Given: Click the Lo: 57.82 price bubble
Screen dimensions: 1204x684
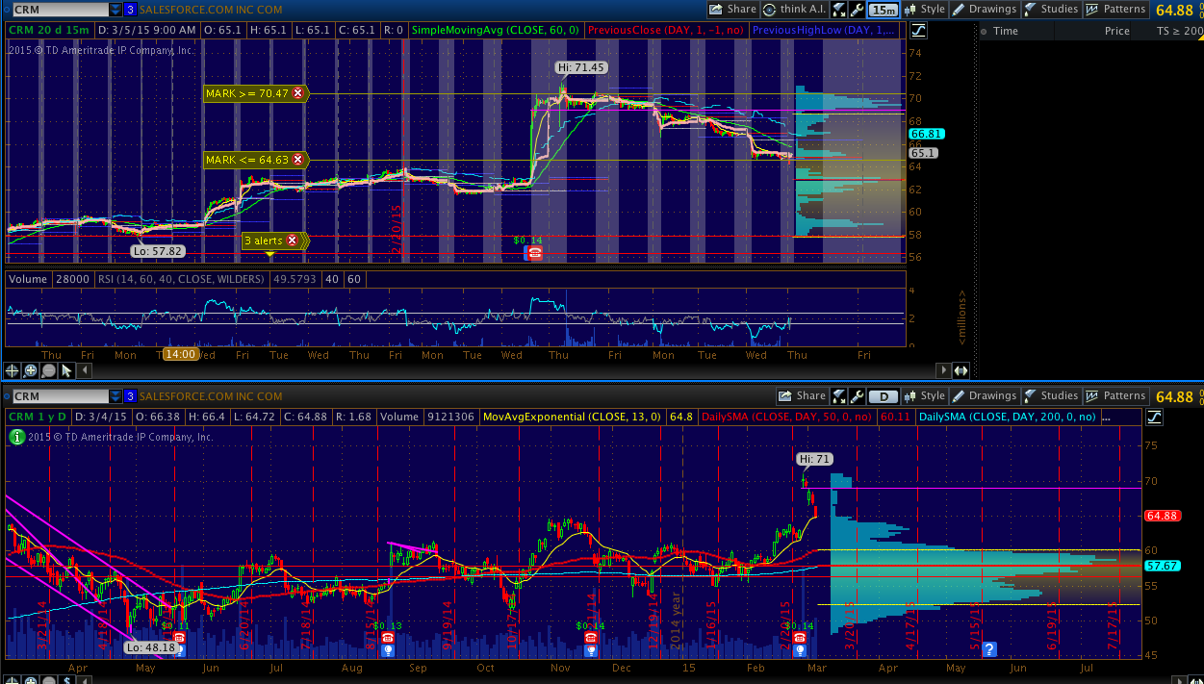Looking at the screenshot, I should (158, 251).
